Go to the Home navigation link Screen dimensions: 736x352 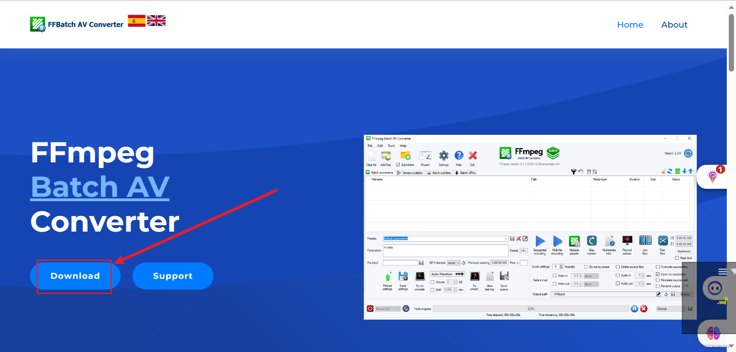pyautogui.click(x=630, y=25)
